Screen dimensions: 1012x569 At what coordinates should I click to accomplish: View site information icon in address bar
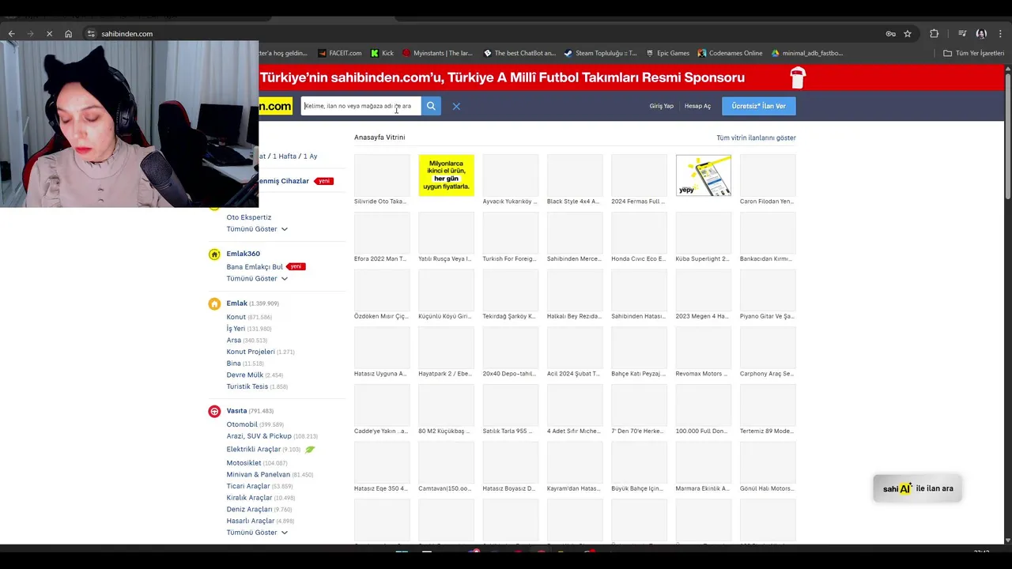coord(91,34)
